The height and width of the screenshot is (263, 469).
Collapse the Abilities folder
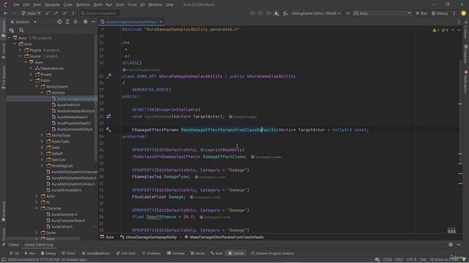pyautogui.click(x=43, y=93)
